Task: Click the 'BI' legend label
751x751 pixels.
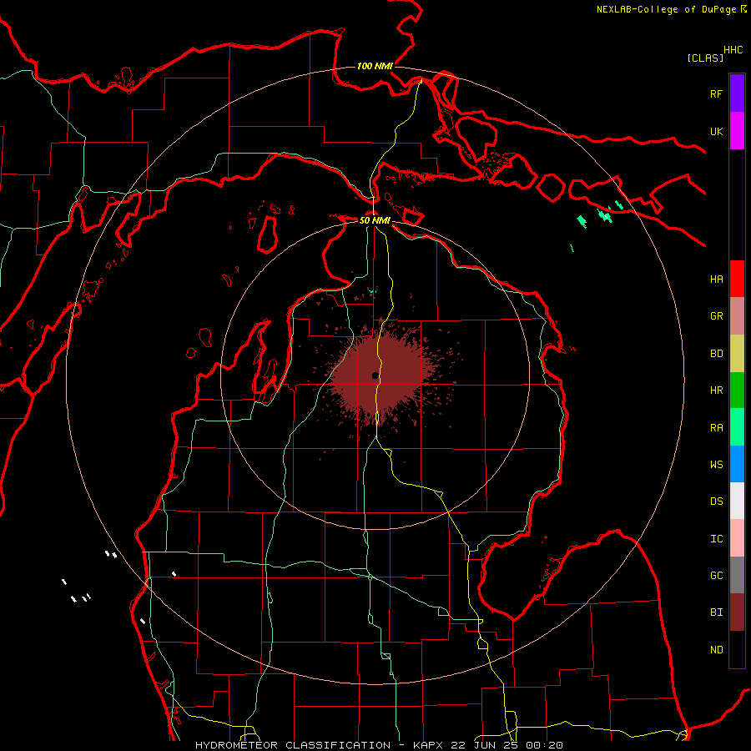Action: pos(716,612)
